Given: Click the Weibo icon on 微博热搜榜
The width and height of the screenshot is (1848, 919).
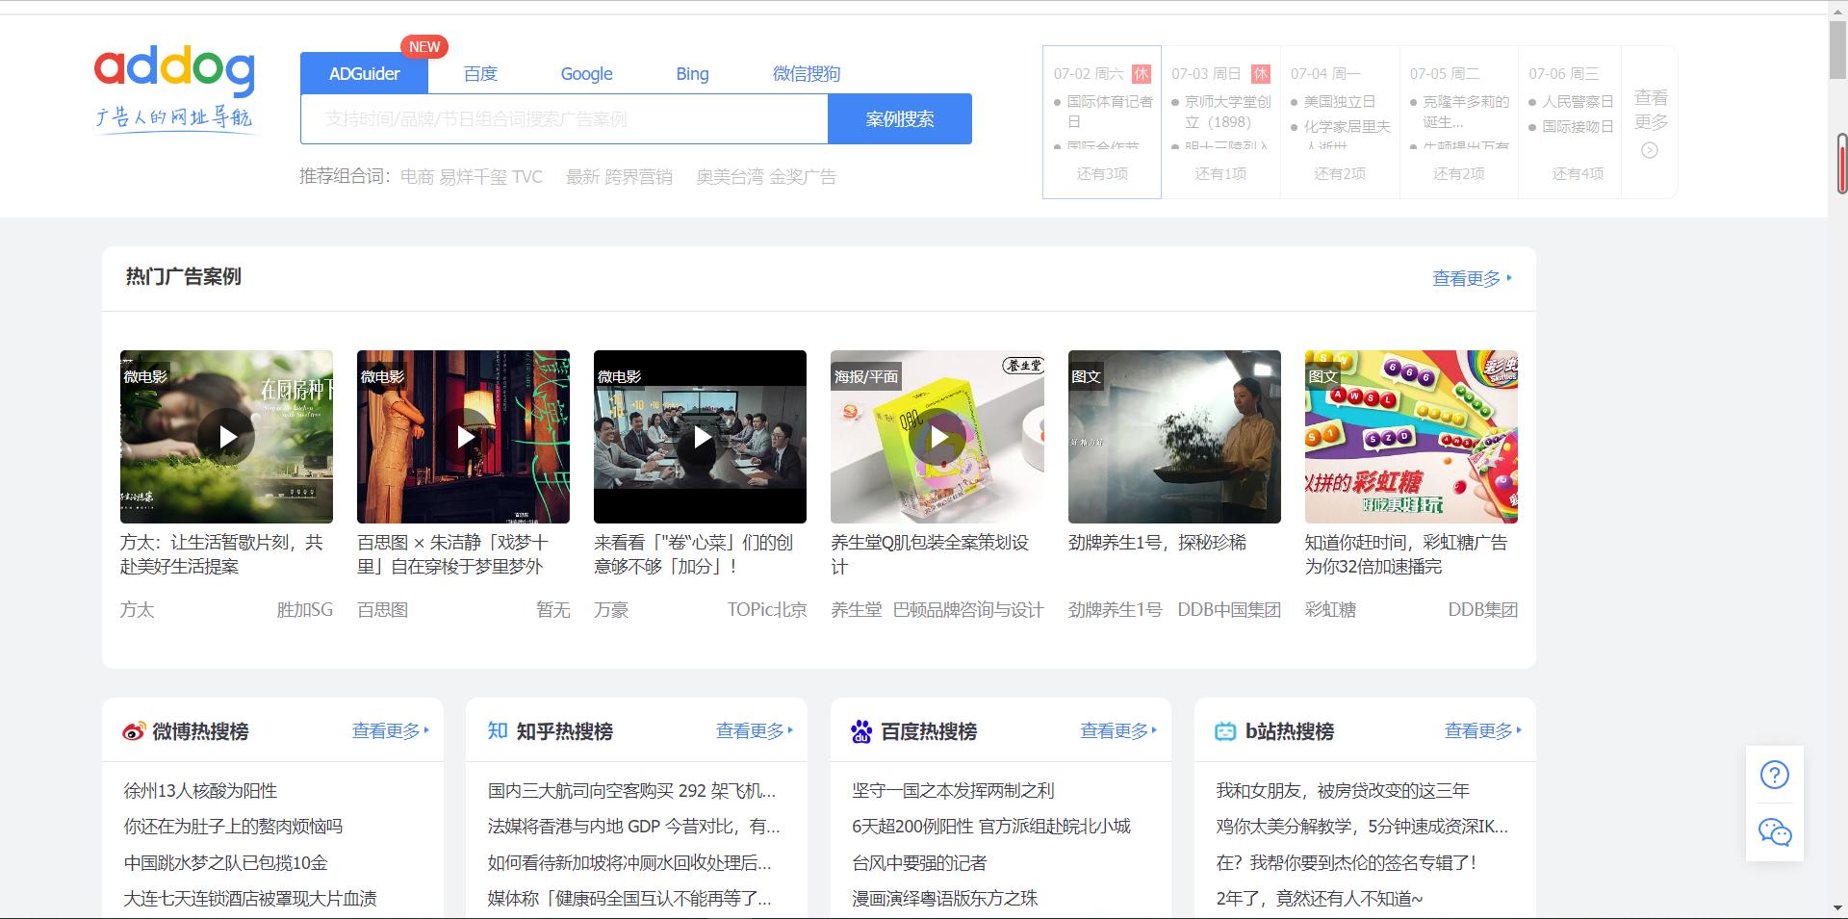Looking at the screenshot, I should tap(129, 731).
